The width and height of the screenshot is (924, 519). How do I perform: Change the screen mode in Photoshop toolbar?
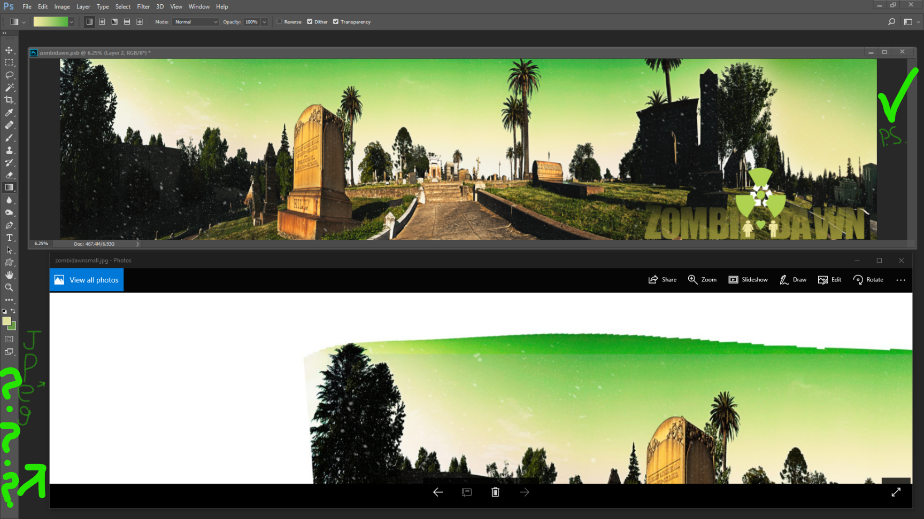tap(9, 352)
